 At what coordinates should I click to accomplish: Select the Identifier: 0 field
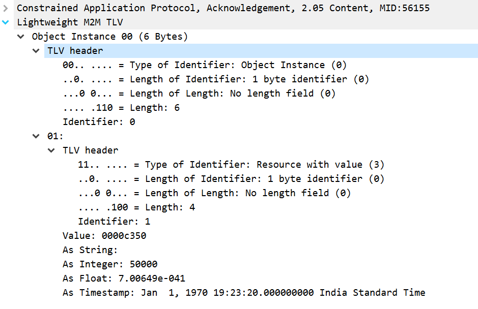coord(87,121)
